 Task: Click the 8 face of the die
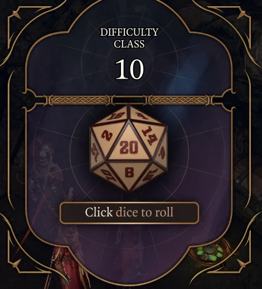(x=129, y=172)
